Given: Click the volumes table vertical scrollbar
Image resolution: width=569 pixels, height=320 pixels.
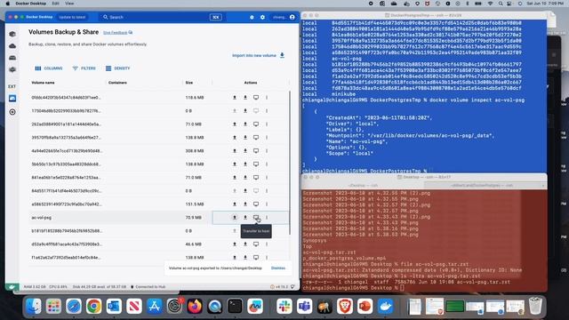Looking at the screenshot, I should coord(290,162).
